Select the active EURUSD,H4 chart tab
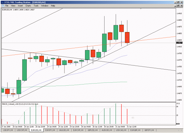The image size is (184, 133). (36, 130)
